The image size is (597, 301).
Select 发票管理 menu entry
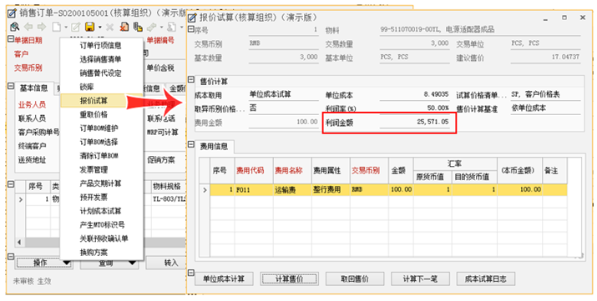102,169
